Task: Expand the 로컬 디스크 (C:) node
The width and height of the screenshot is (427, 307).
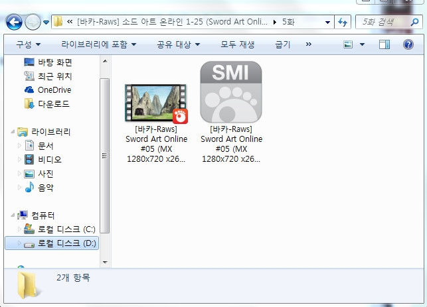Action: (x=19, y=229)
